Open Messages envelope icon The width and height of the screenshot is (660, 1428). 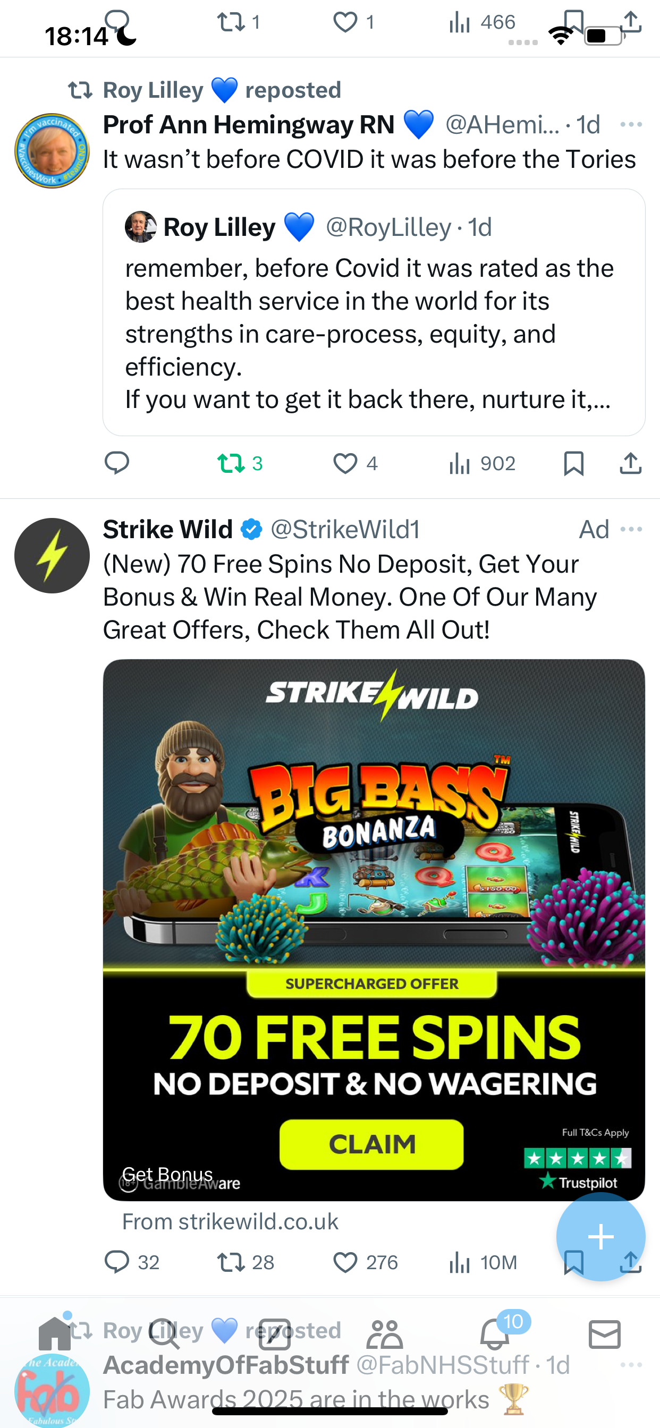click(x=605, y=1334)
